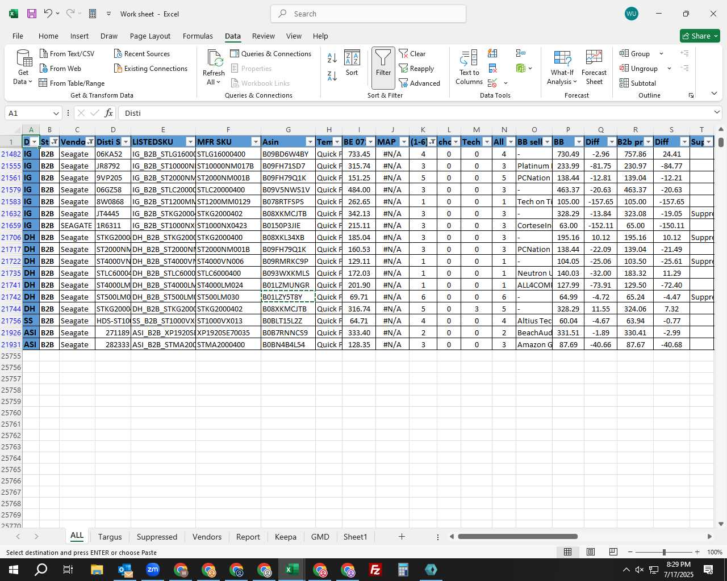
Task: Open Windows Start menu
Action: pyautogui.click(x=14, y=570)
